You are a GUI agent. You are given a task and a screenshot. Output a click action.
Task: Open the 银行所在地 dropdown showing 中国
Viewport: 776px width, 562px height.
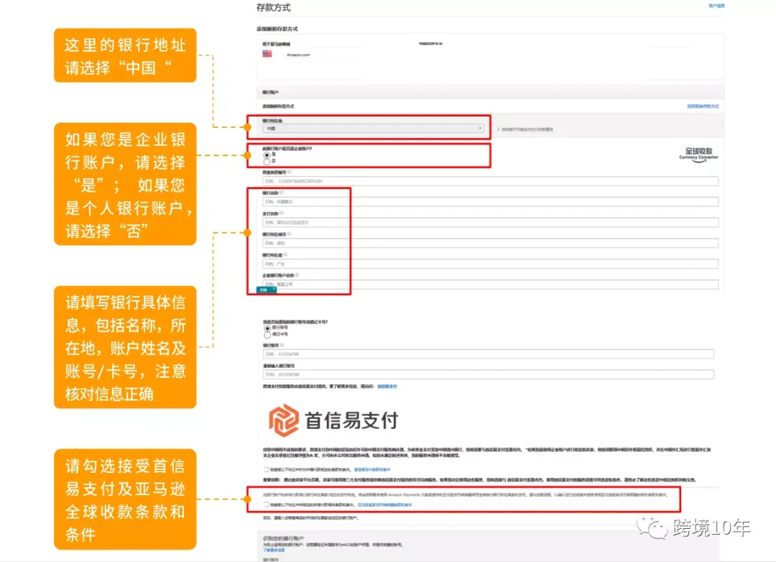(373, 128)
